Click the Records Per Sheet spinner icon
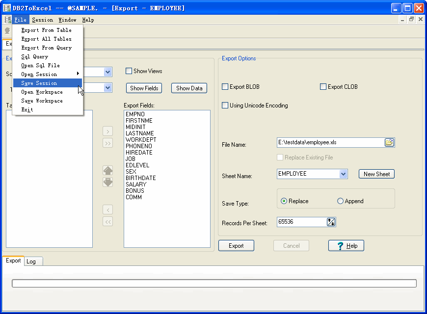This screenshot has height=314, width=427. pos(331,222)
